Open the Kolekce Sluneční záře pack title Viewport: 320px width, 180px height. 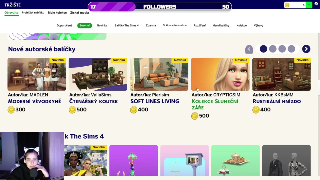click(215, 104)
